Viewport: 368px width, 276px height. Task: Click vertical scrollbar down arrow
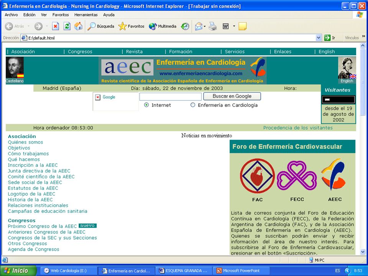click(x=363, y=252)
